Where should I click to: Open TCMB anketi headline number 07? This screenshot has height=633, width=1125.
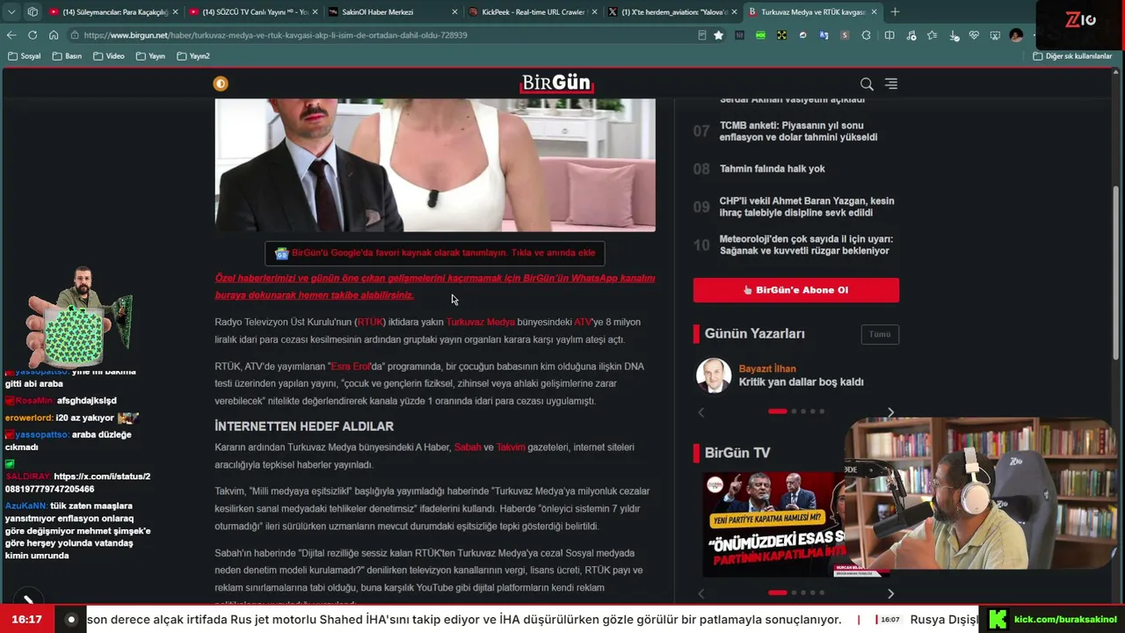[798, 131]
